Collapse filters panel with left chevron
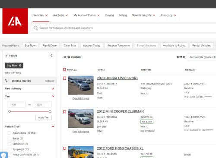216x158 pixels. point(51,55)
